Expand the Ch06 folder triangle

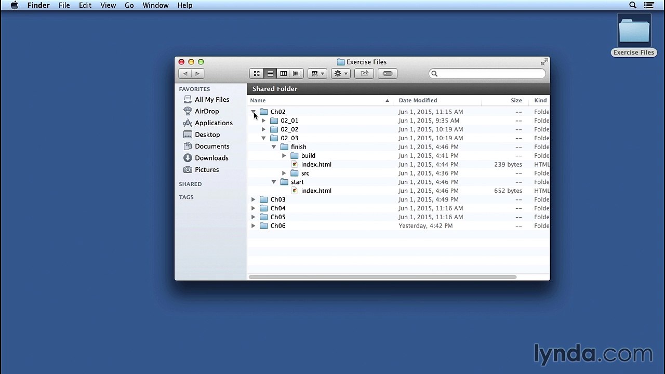253,226
